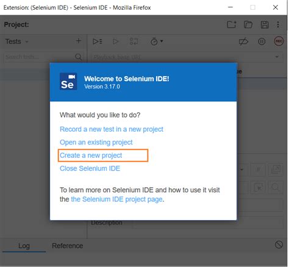This screenshot has height=267, width=289.
Task: Open project using the folder icon
Action: point(248,24)
